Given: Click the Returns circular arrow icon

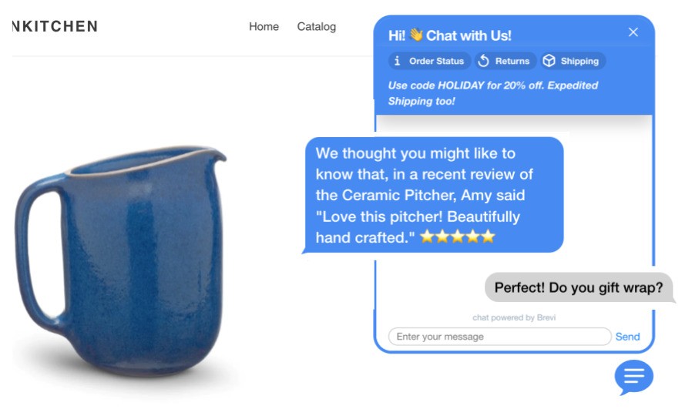Looking at the screenshot, I should pyautogui.click(x=483, y=61).
